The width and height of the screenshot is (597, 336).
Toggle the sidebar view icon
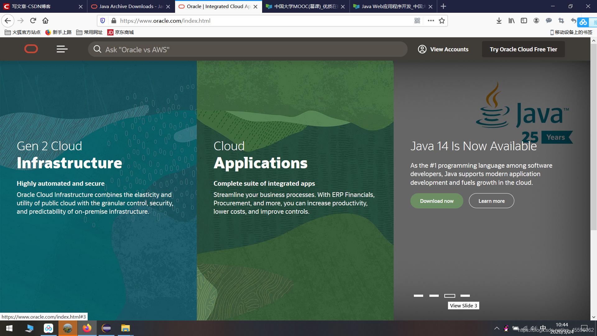click(524, 21)
